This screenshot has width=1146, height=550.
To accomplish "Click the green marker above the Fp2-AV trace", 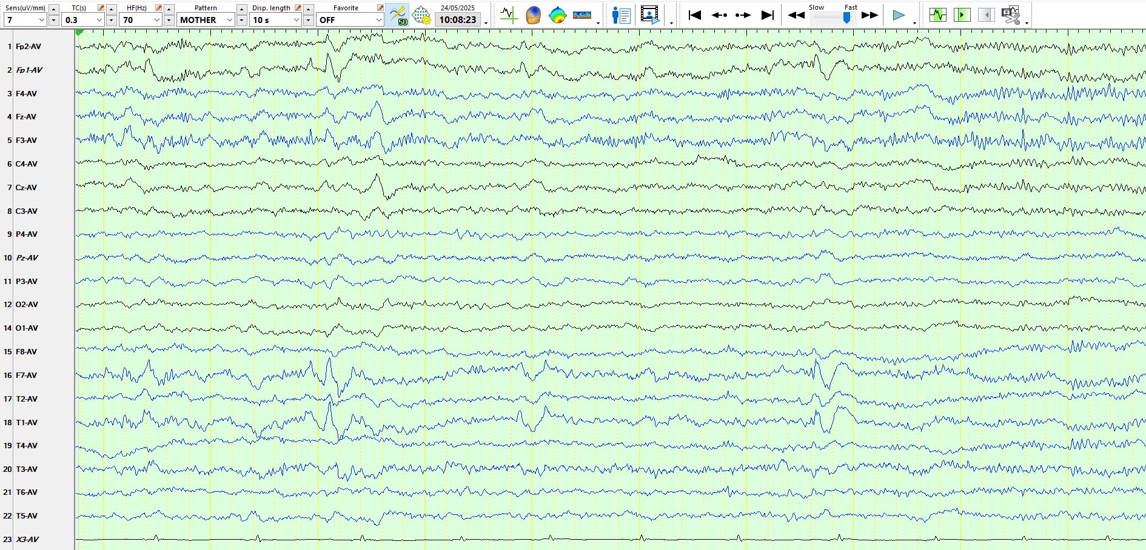I will pyautogui.click(x=79, y=33).
